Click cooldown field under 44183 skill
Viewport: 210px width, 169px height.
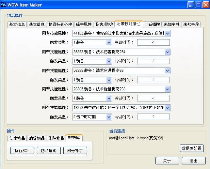click(x=153, y=42)
